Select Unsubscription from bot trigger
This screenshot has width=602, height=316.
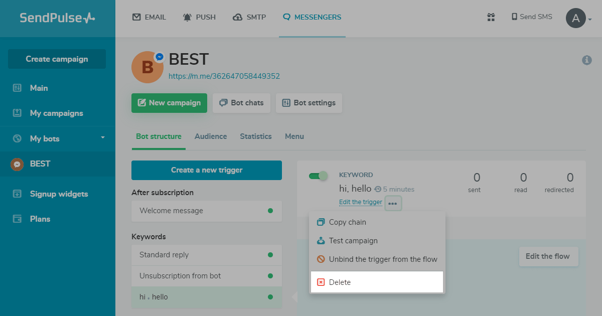pyautogui.click(x=207, y=276)
